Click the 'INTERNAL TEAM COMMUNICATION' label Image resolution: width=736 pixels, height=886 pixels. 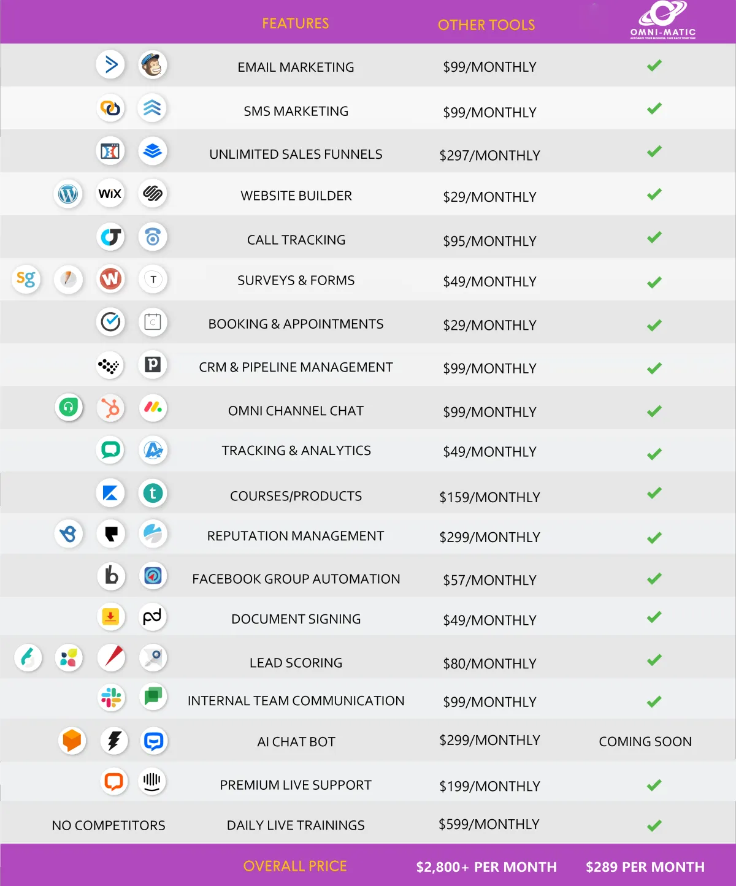(x=296, y=700)
